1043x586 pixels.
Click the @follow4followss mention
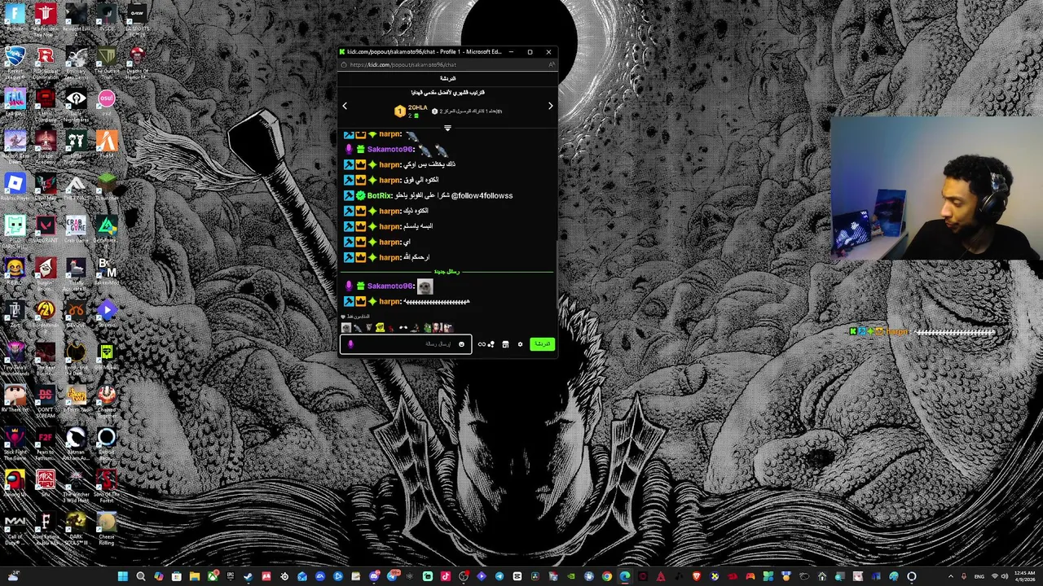pos(482,195)
